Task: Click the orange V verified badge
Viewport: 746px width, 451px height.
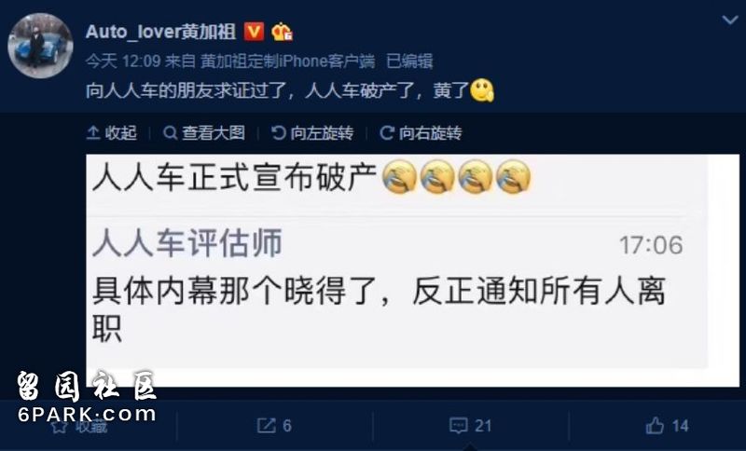Action: [x=254, y=32]
